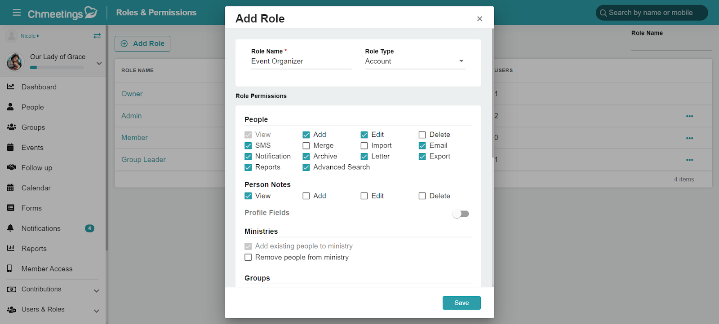The width and height of the screenshot is (719, 324).
Task: Enable Remove people from ministry checkbox
Action: click(248, 257)
